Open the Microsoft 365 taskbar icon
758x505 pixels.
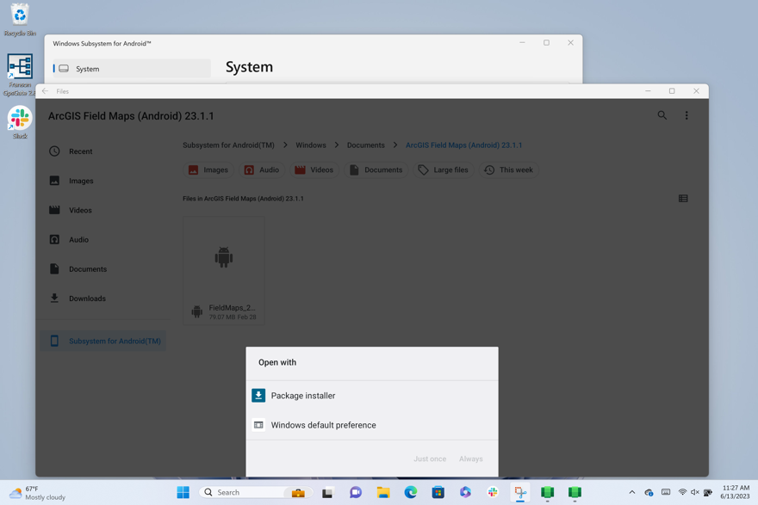coord(465,492)
